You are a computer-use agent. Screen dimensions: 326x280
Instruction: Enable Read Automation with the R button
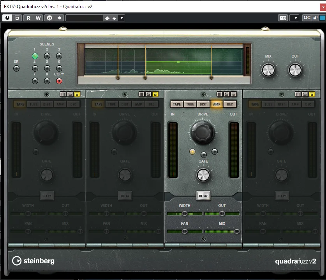[x=28, y=18]
